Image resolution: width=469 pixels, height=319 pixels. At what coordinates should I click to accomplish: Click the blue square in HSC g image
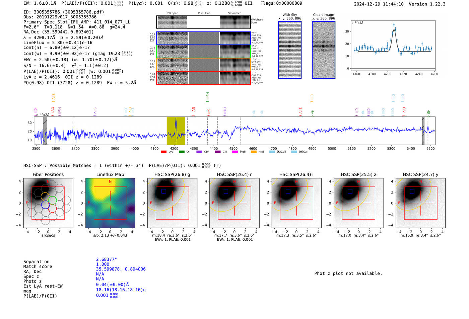click(163, 191)
